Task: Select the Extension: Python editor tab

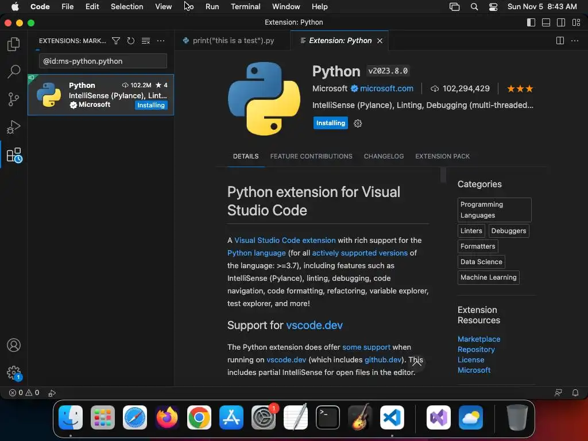Action: (339, 41)
